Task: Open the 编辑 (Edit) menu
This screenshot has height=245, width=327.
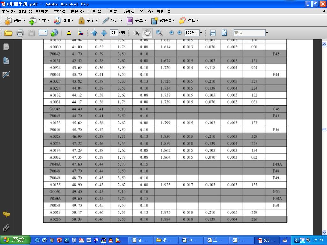Action: pos(26,11)
